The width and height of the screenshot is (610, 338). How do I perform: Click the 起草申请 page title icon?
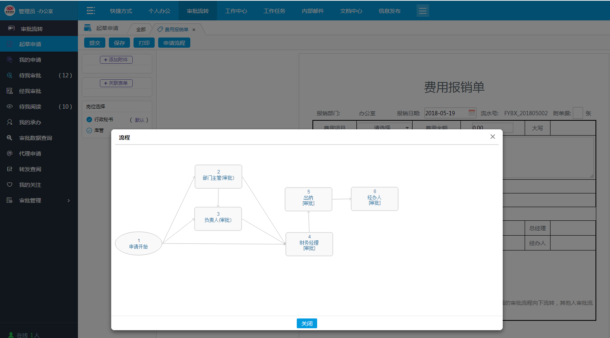click(x=88, y=28)
